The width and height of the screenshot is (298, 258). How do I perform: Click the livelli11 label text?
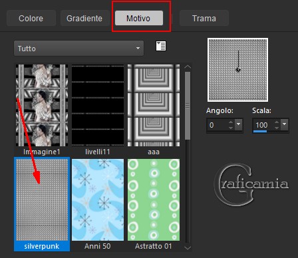coord(98,152)
